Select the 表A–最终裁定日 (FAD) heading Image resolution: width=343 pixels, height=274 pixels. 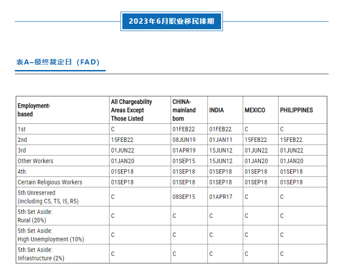click(58, 62)
